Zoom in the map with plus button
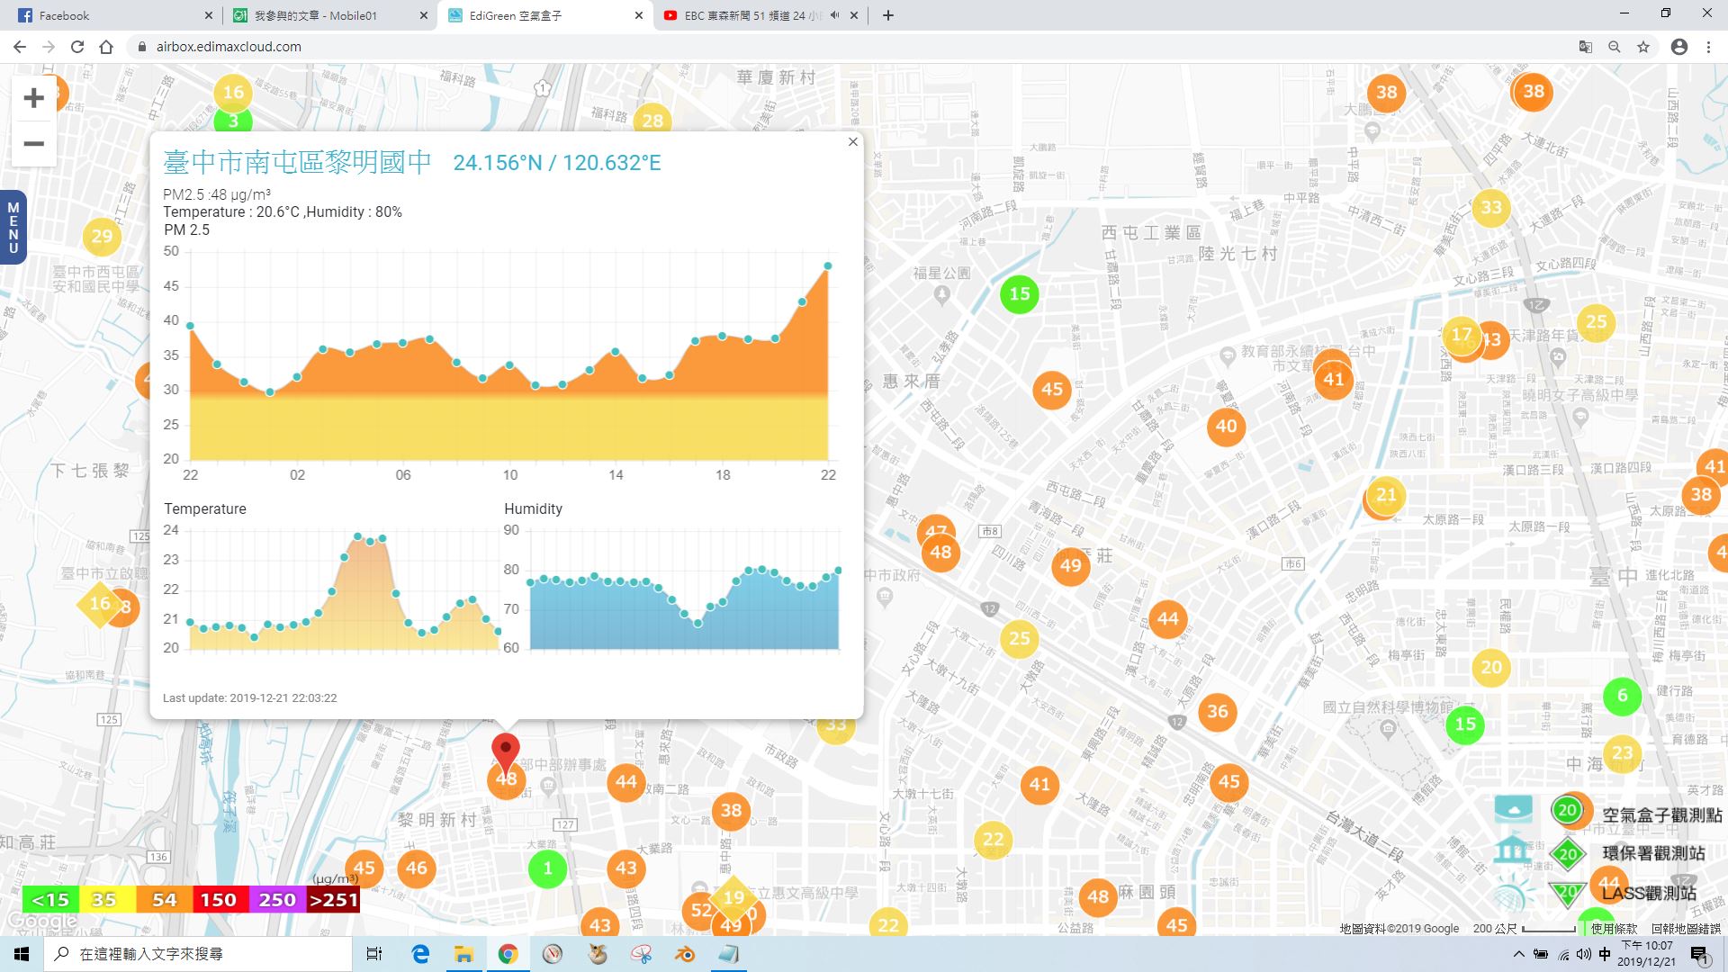Viewport: 1728px width, 972px height. click(x=33, y=98)
